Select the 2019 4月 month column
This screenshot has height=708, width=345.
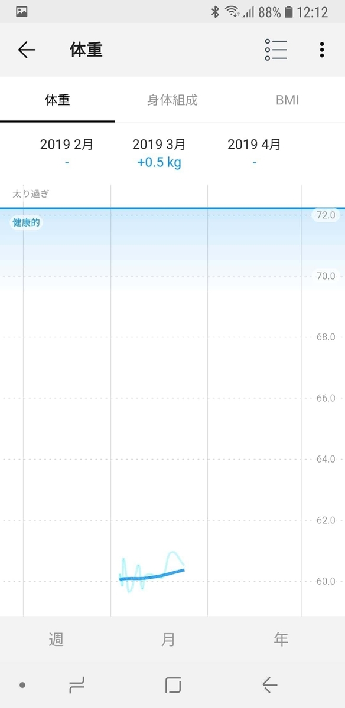254,153
